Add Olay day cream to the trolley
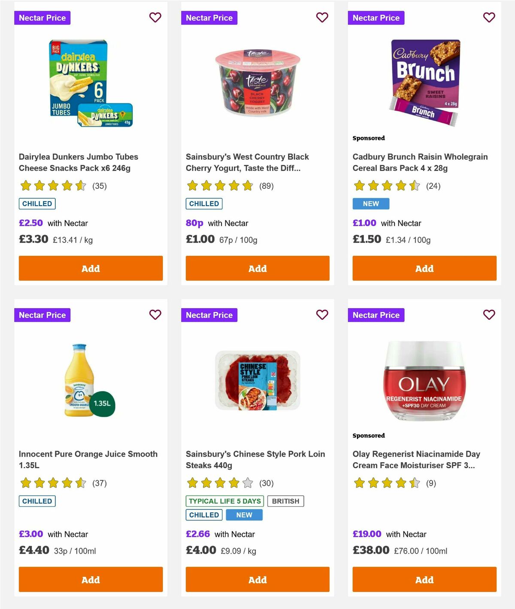The image size is (515, 609). tap(424, 579)
